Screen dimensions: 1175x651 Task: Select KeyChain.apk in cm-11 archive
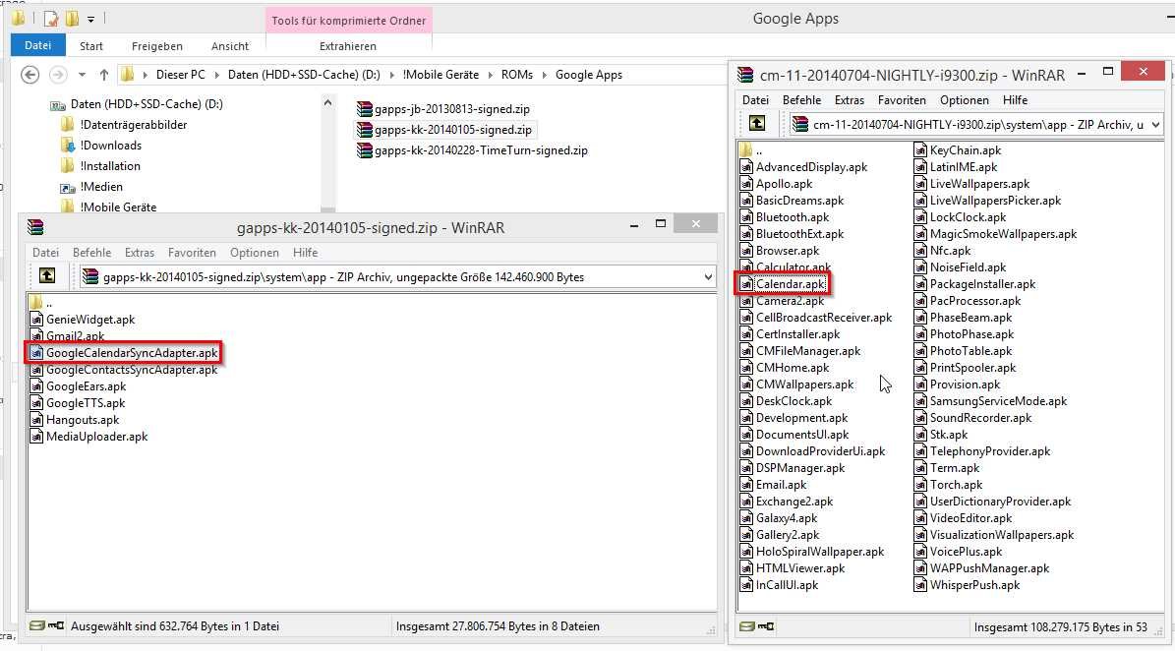pyautogui.click(x=958, y=149)
